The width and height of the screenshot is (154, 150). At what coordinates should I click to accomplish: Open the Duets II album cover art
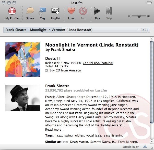click(x=23, y=59)
